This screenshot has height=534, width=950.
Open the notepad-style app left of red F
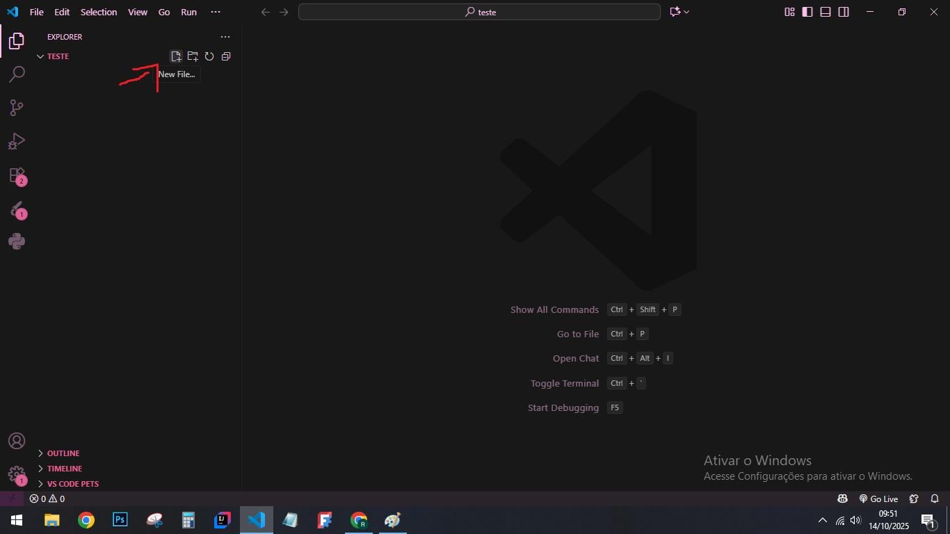(x=291, y=520)
